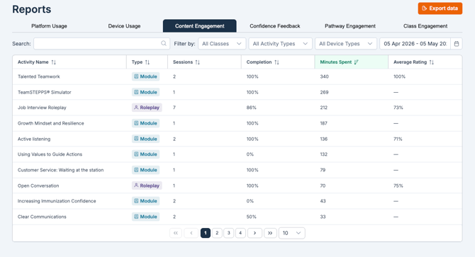Image resolution: width=475 pixels, height=257 pixels.
Task: Open the calendar date picker icon
Action: (457, 43)
